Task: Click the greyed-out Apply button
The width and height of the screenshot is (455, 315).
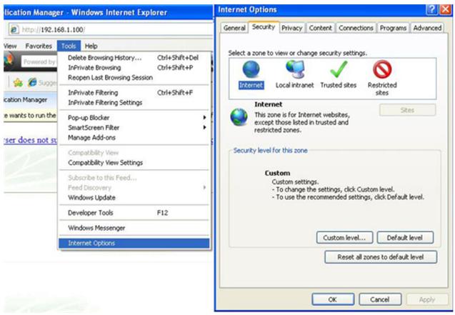Action: click(x=427, y=299)
